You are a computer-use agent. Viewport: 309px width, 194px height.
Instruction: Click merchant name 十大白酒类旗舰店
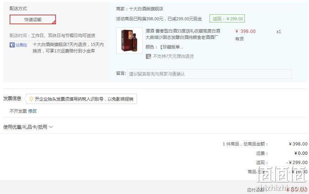(146, 9)
